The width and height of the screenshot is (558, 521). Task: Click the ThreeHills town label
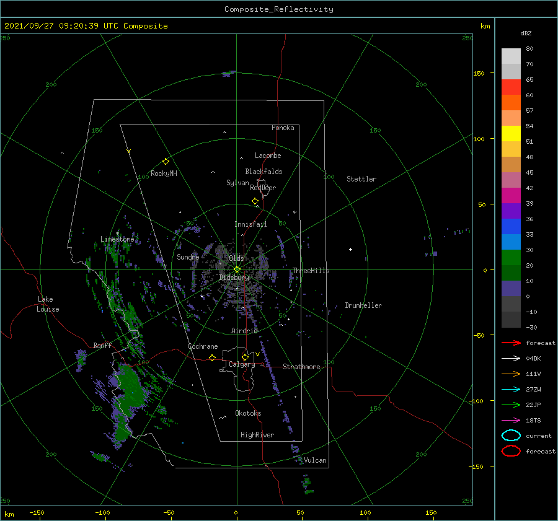point(311,271)
